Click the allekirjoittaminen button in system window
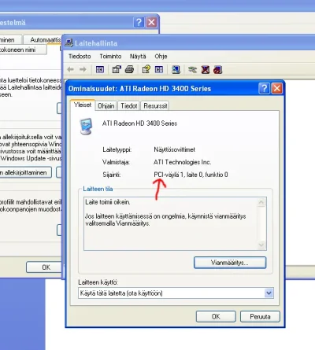The height and width of the screenshot is (350, 315). (25, 172)
